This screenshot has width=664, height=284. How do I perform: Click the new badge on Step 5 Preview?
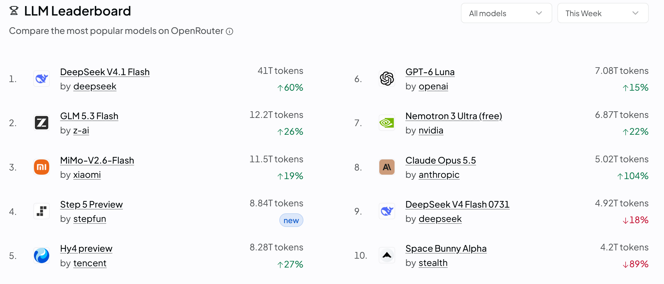click(291, 220)
